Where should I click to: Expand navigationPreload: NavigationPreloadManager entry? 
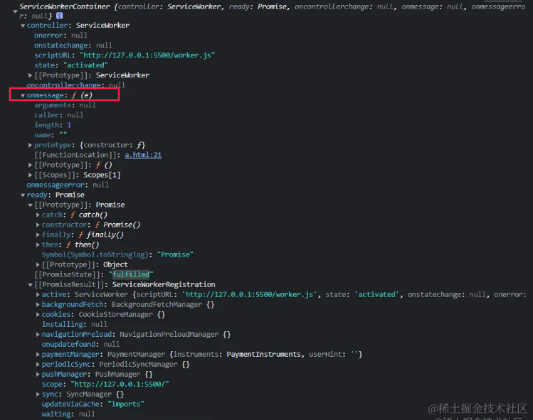[38, 335]
